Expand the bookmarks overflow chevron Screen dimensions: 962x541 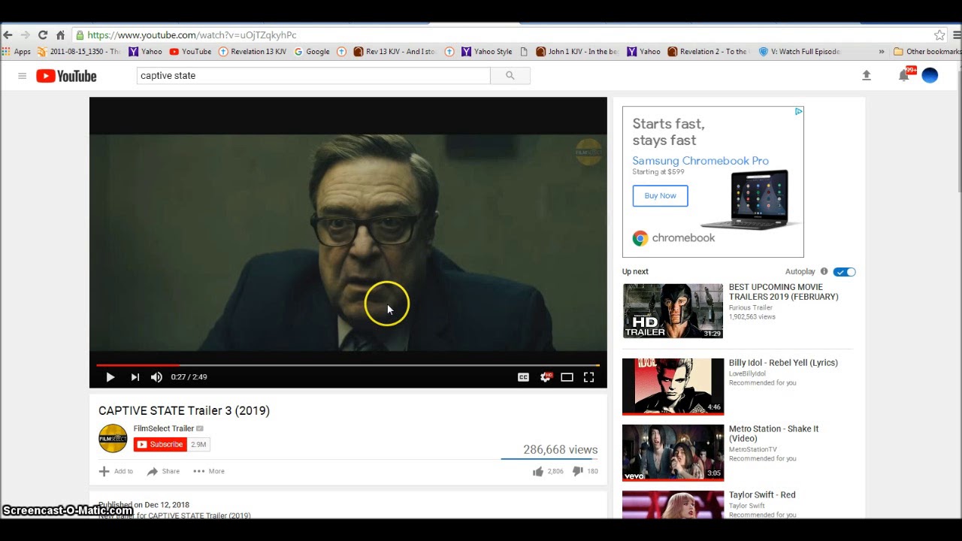pos(882,52)
